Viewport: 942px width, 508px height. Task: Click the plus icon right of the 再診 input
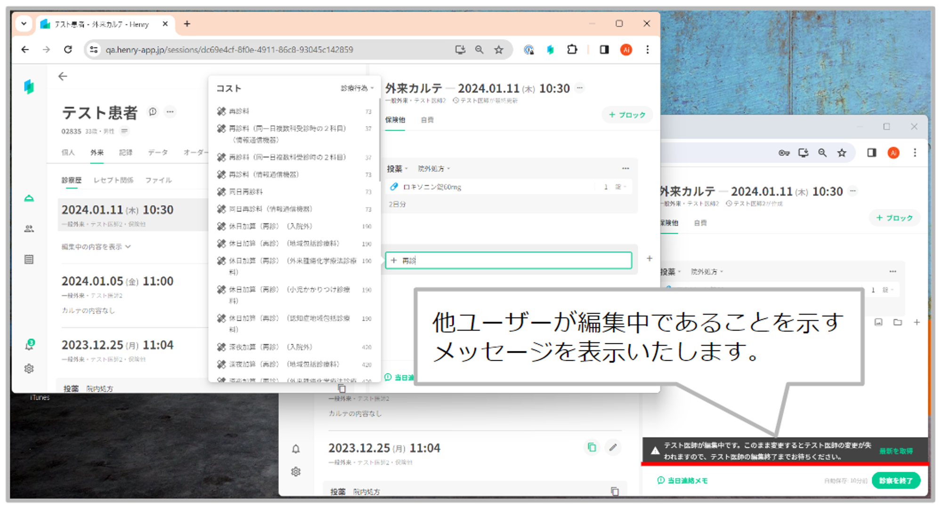tap(650, 259)
